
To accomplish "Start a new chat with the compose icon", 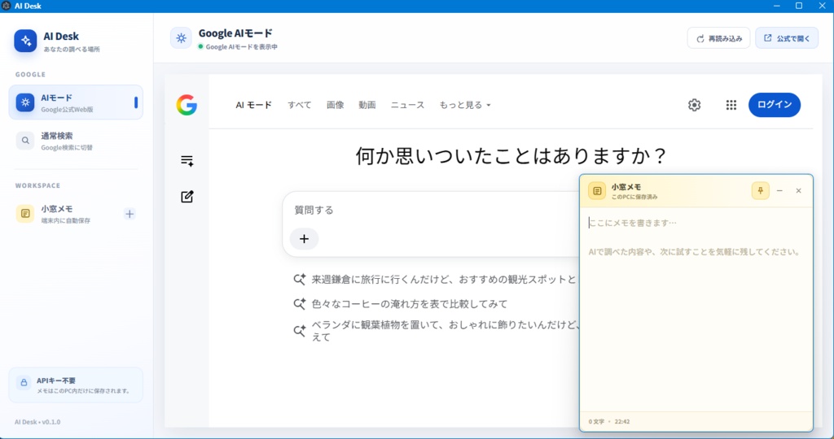I will click(187, 197).
